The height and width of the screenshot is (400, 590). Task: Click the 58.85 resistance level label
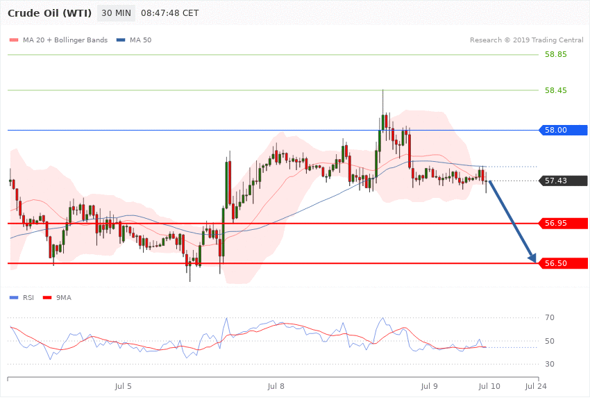[556, 54]
